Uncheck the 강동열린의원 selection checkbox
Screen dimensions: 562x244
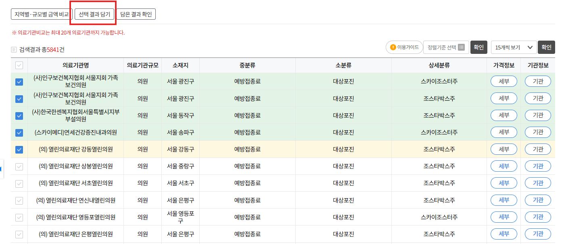tap(19, 149)
